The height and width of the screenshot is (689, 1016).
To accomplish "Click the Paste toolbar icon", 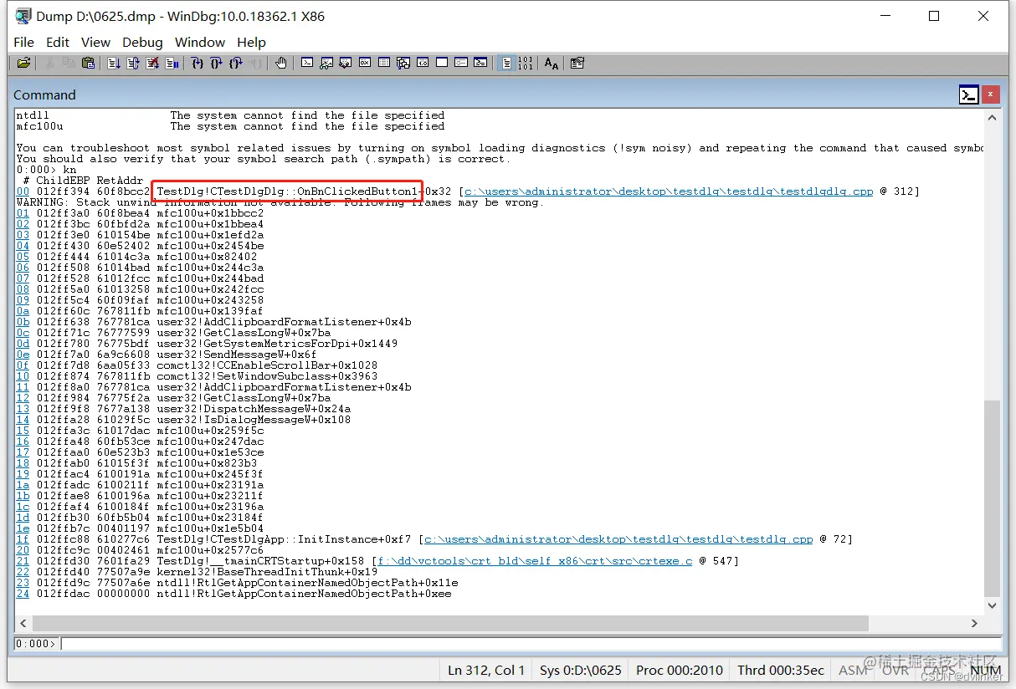I will point(88,63).
